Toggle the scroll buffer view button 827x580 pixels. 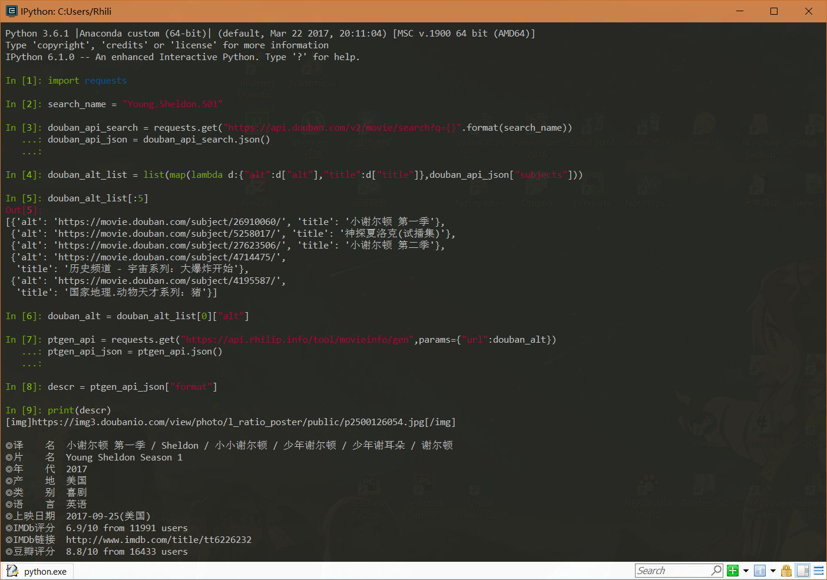point(802,571)
